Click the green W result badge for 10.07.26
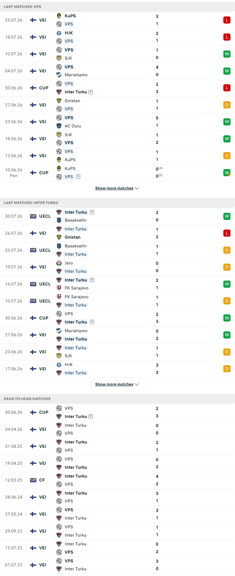The width and height of the screenshot is (235, 576). pos(227,54)
